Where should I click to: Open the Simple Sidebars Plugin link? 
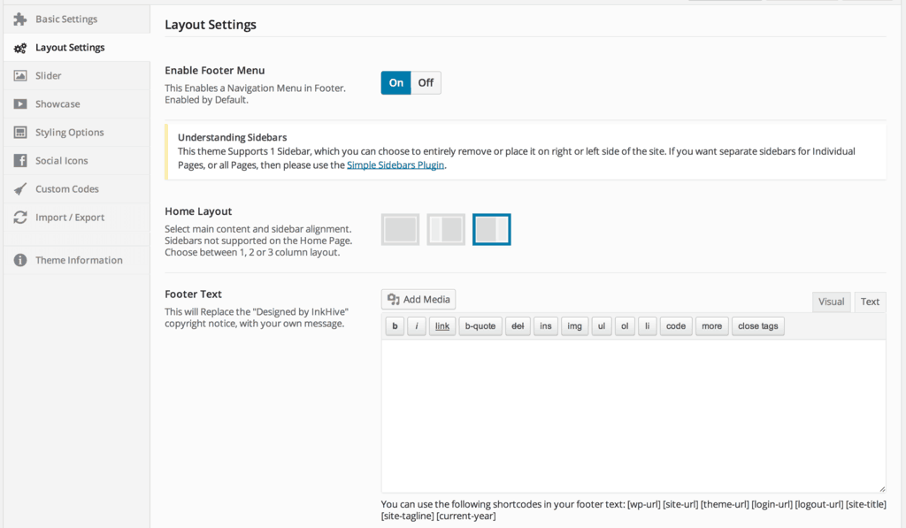coord(395,165)
